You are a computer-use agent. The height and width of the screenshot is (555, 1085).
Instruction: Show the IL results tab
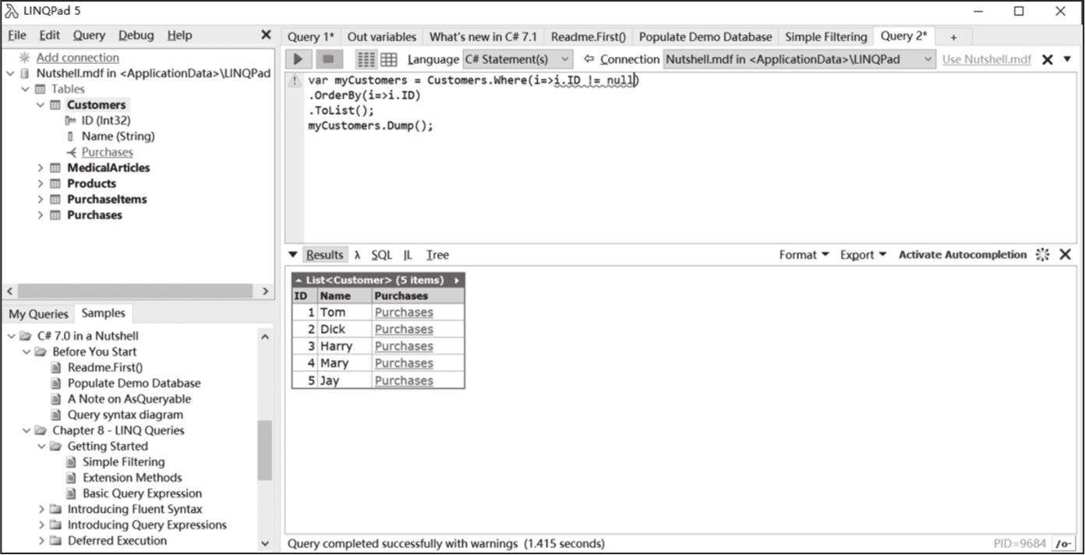click(408, 255)
